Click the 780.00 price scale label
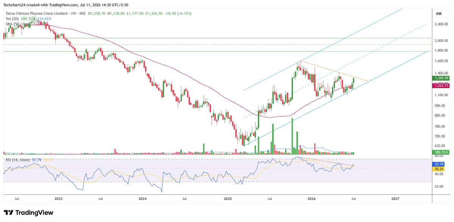The width and height of the screenshot is (454, 222). point(440,127)
